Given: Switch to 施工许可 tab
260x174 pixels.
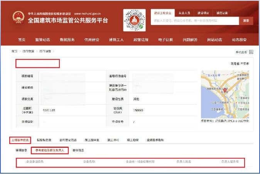Looking at the screenshot, I should click(113, 140).
